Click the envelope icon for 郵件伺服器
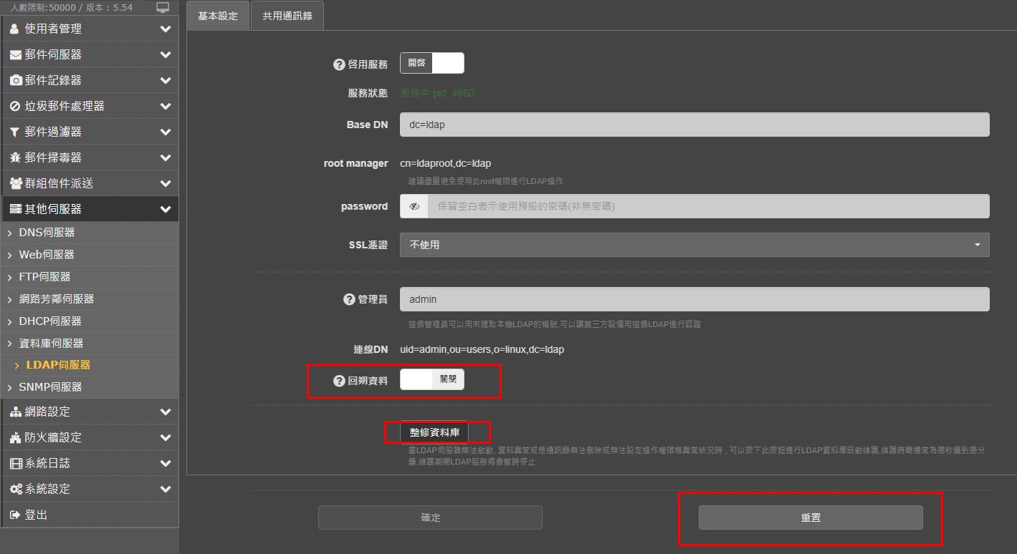The height and width of the screenshot is (554, 1017). pyautogui.click(x=15, y=55)
